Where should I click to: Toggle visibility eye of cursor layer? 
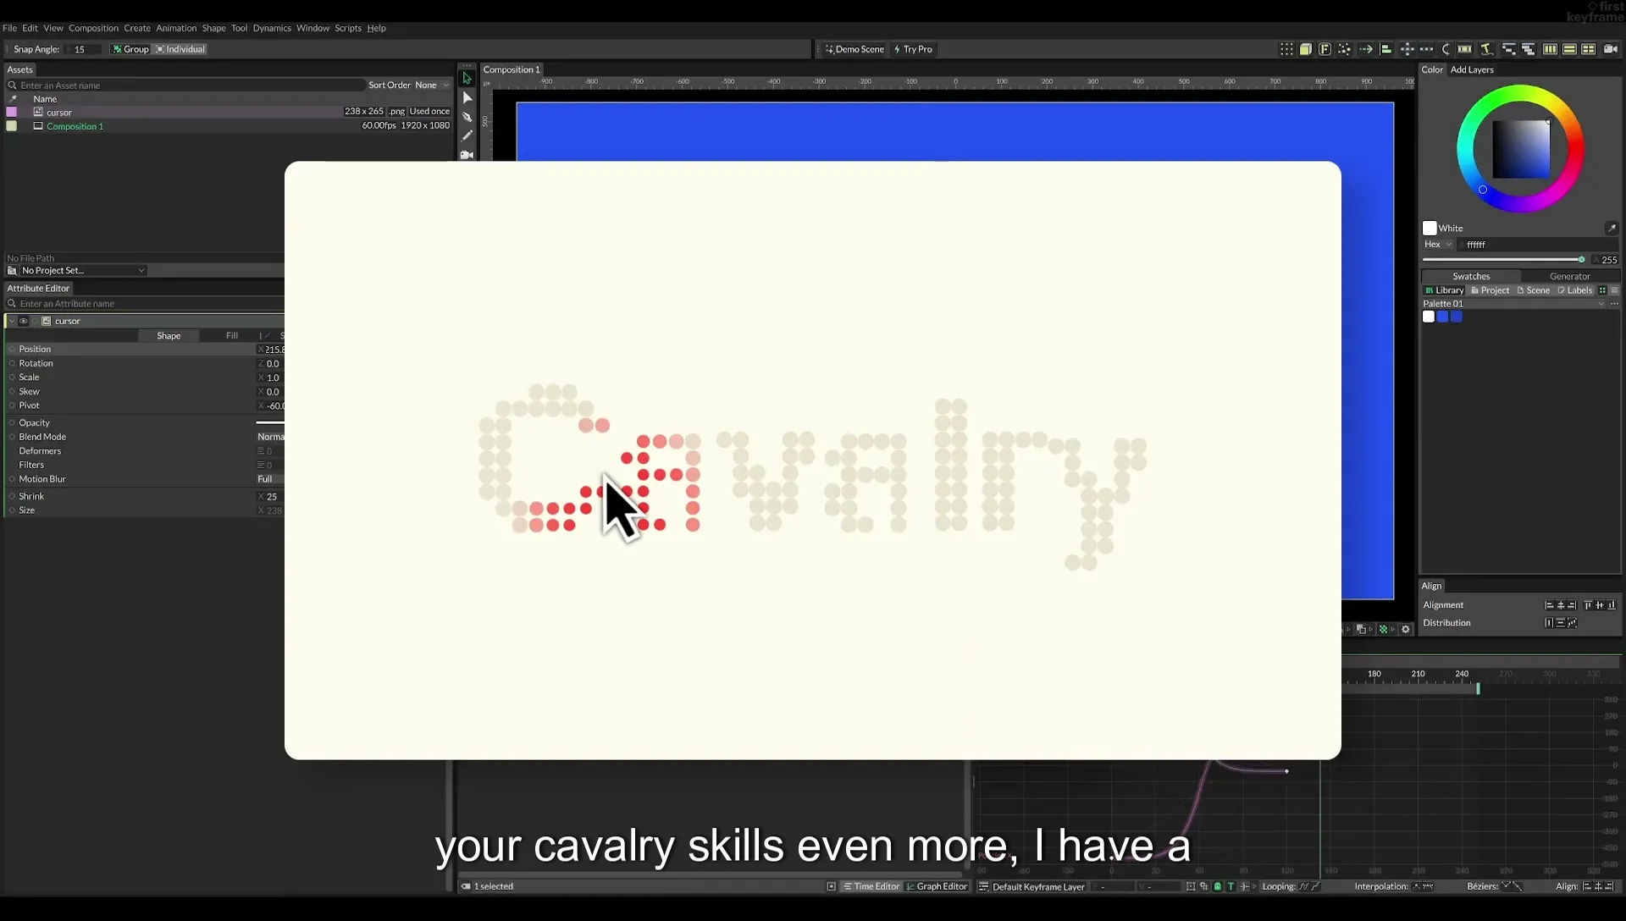point(24,321)
